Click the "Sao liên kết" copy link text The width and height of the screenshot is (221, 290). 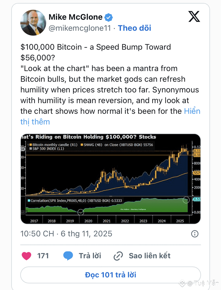coord(149,256)
